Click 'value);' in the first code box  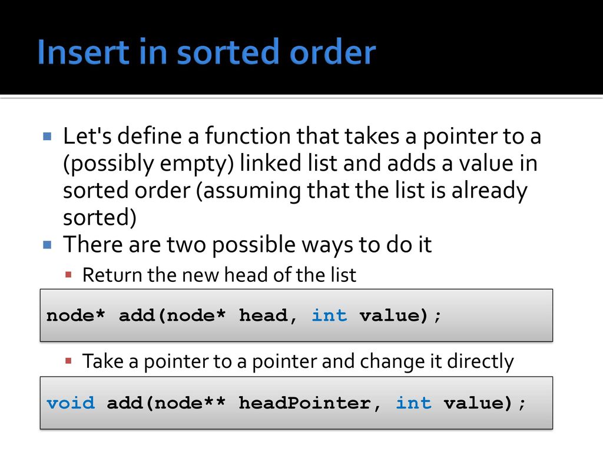pos(400,315)
